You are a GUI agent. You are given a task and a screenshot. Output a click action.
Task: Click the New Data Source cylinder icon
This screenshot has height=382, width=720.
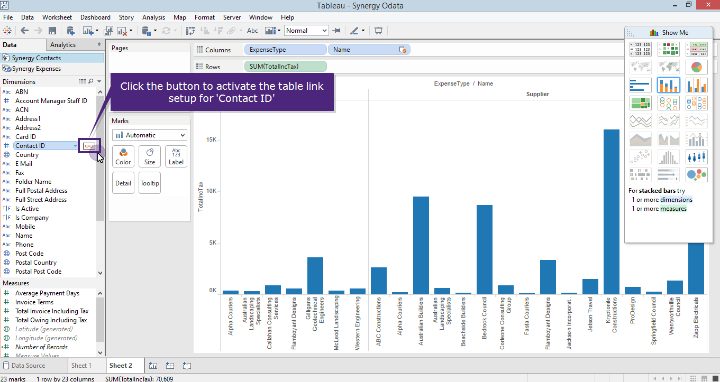point(70,31)
